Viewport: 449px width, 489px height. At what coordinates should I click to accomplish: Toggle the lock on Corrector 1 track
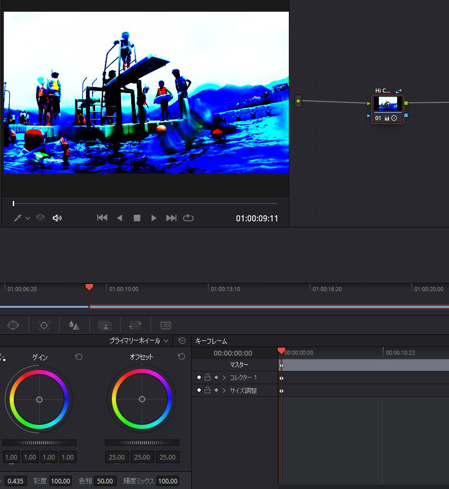point(207,378)
